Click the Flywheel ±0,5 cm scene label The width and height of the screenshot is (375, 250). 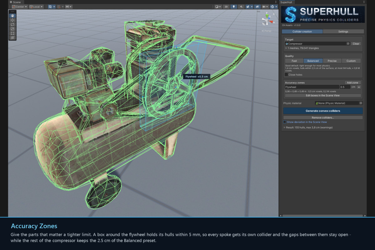tap(197, 77)
